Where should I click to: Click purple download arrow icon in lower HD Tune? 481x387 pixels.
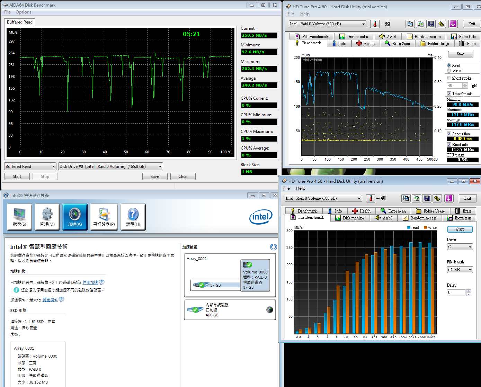click(x=449, y=198)
